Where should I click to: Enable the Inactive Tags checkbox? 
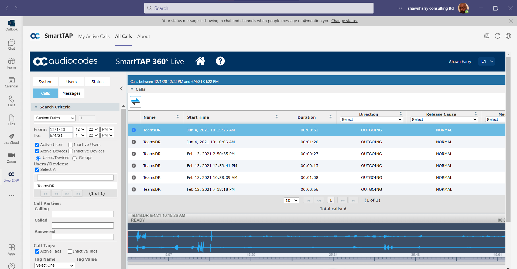click(x=70, y=251)
